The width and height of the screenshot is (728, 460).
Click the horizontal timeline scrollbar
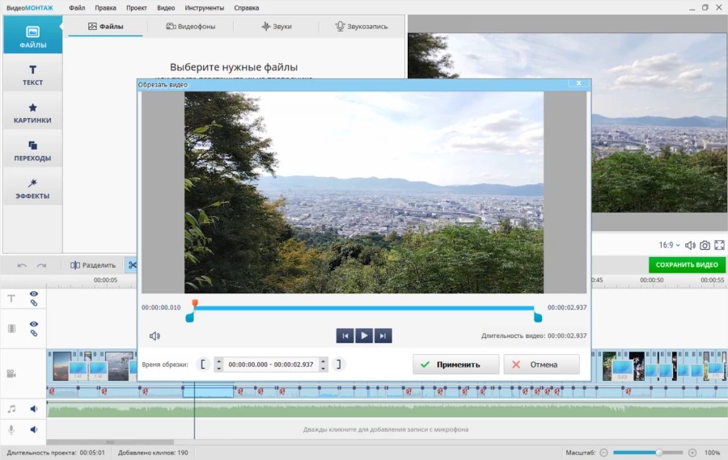(x=110, y=442)
